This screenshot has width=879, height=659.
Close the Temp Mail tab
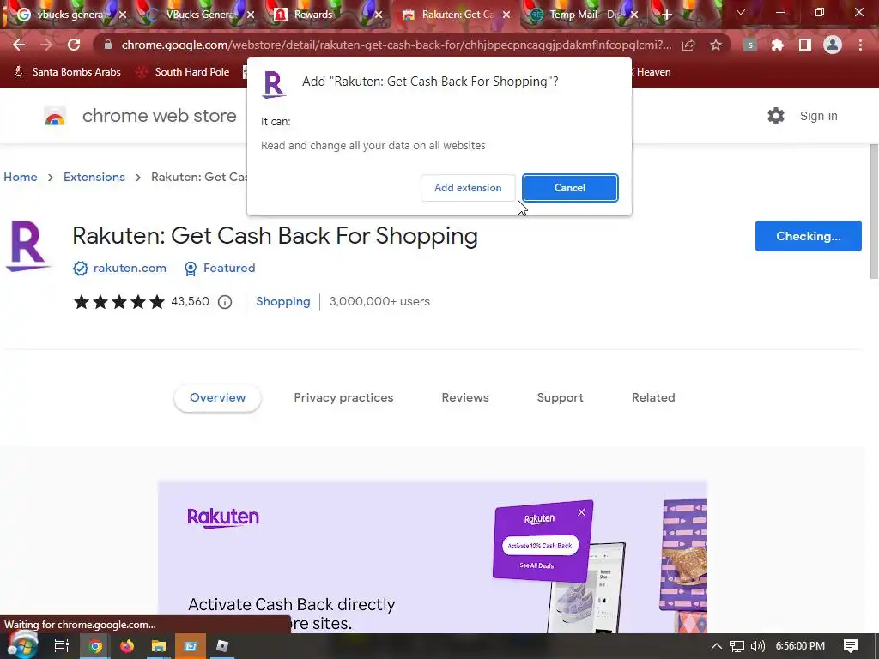634,15
